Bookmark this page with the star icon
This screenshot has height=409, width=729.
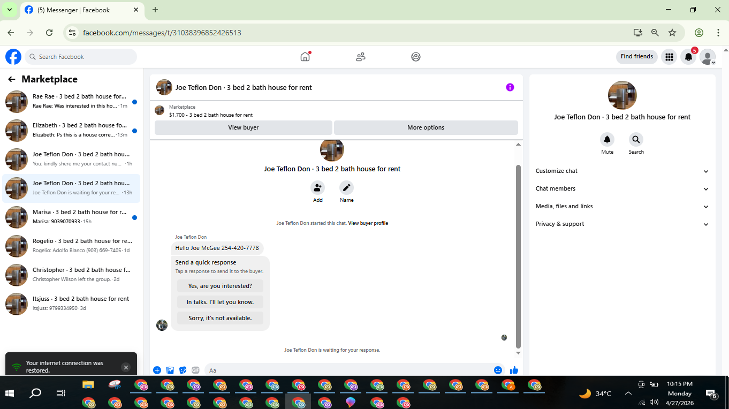tap(672, 33)
